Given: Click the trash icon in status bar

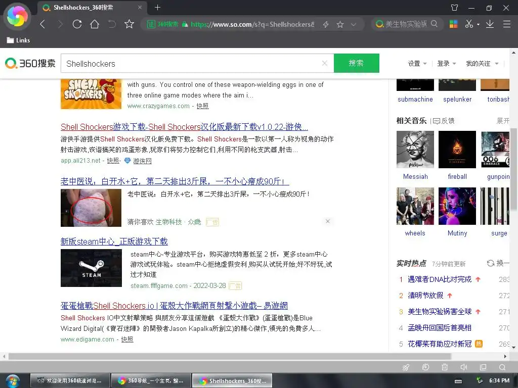Looking at the screenshot, I should [445, 367].
